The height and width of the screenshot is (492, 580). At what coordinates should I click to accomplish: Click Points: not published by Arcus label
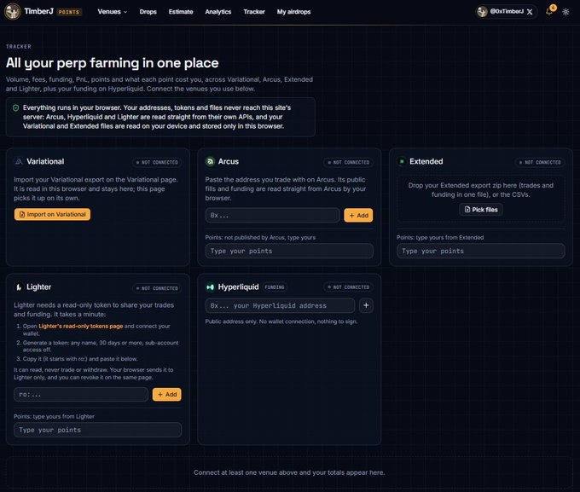(x=260, y=238)
